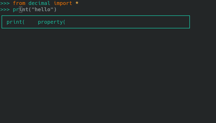216x123 pixels.
Task: Click the "pr" letters before the cursor
Action: [x=16, y=10]
